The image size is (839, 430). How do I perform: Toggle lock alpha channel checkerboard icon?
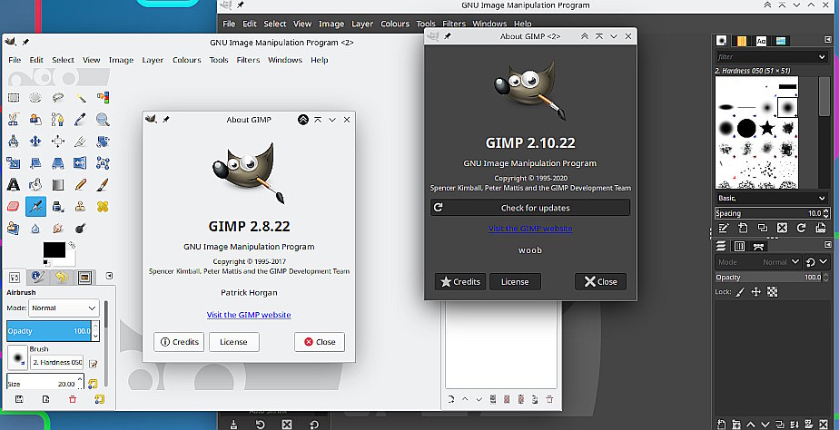[x=772, y=292]
